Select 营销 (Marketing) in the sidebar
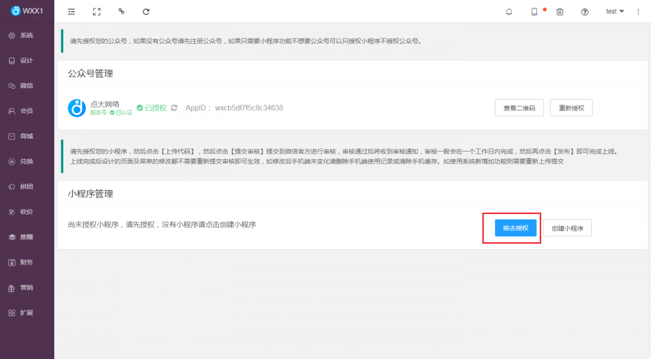Image resolution: width=651 pixels, height=359 pixels. [x=27, y=287]
